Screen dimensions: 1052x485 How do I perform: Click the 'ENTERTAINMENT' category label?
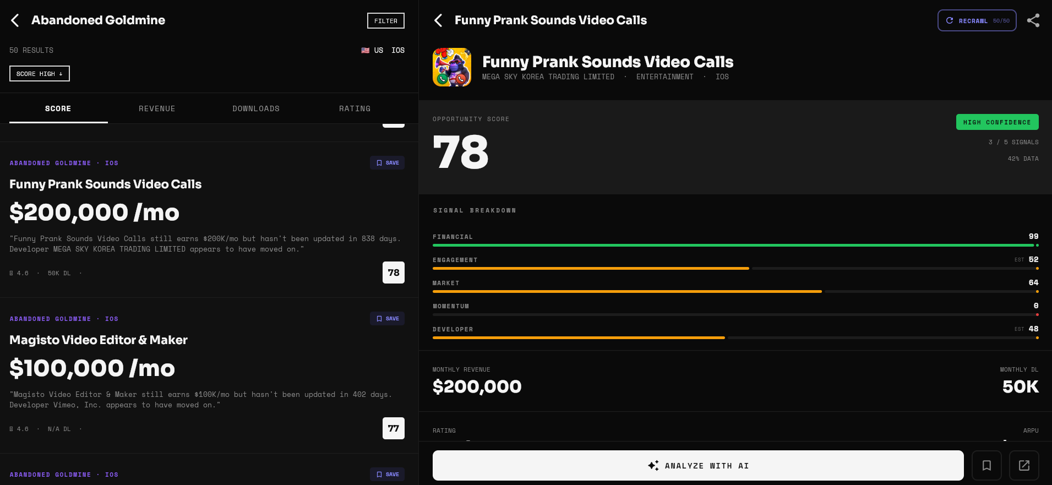pos(665,77)
